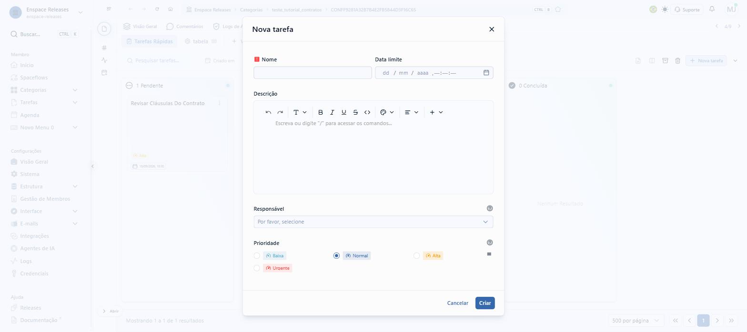This screenshot has height=332, width=747.
Task: Open text style dropdown in editor
Action: pyautogui.click(x=300, y=112)
